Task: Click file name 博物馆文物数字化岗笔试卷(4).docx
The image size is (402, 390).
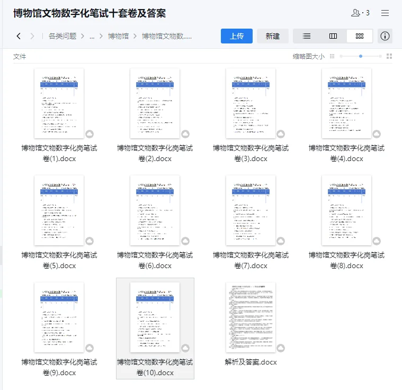Action: (346, 153)
